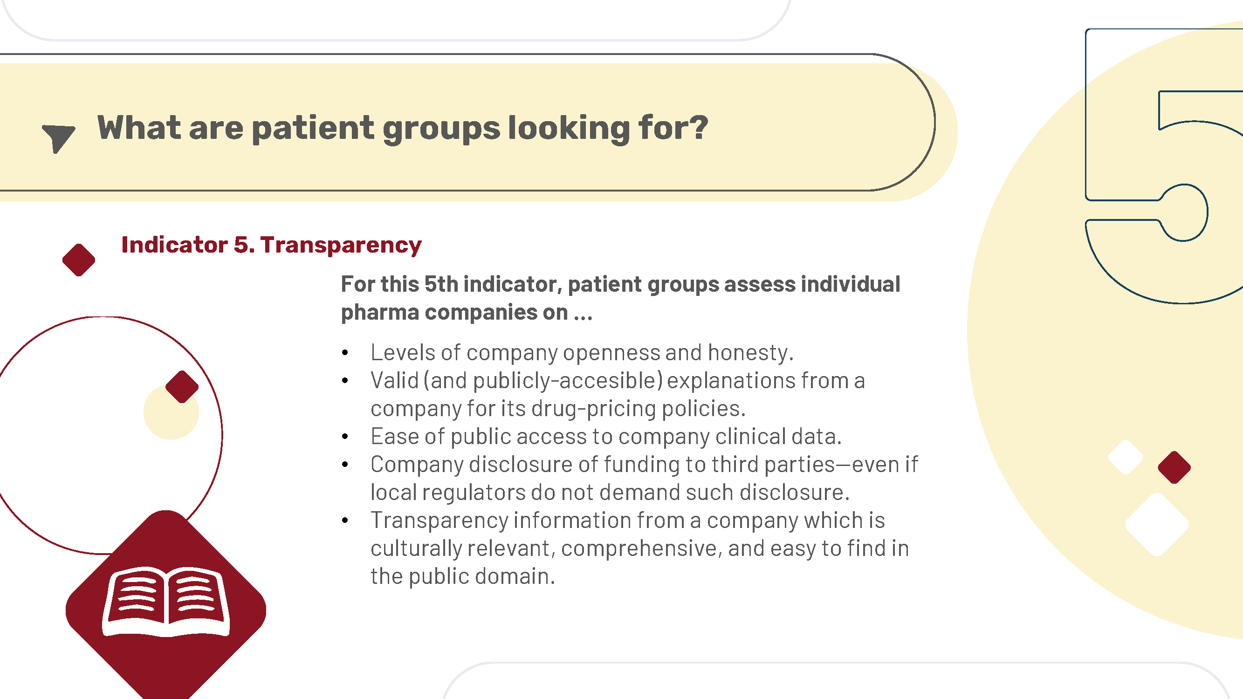Image resolution: width=1243 pixels, height=699 pixels.
Task: Click the open book icon
Action: coord(165,602)
